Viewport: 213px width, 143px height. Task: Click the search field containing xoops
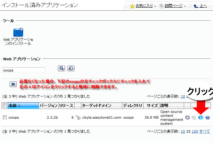tap(24, 70)
